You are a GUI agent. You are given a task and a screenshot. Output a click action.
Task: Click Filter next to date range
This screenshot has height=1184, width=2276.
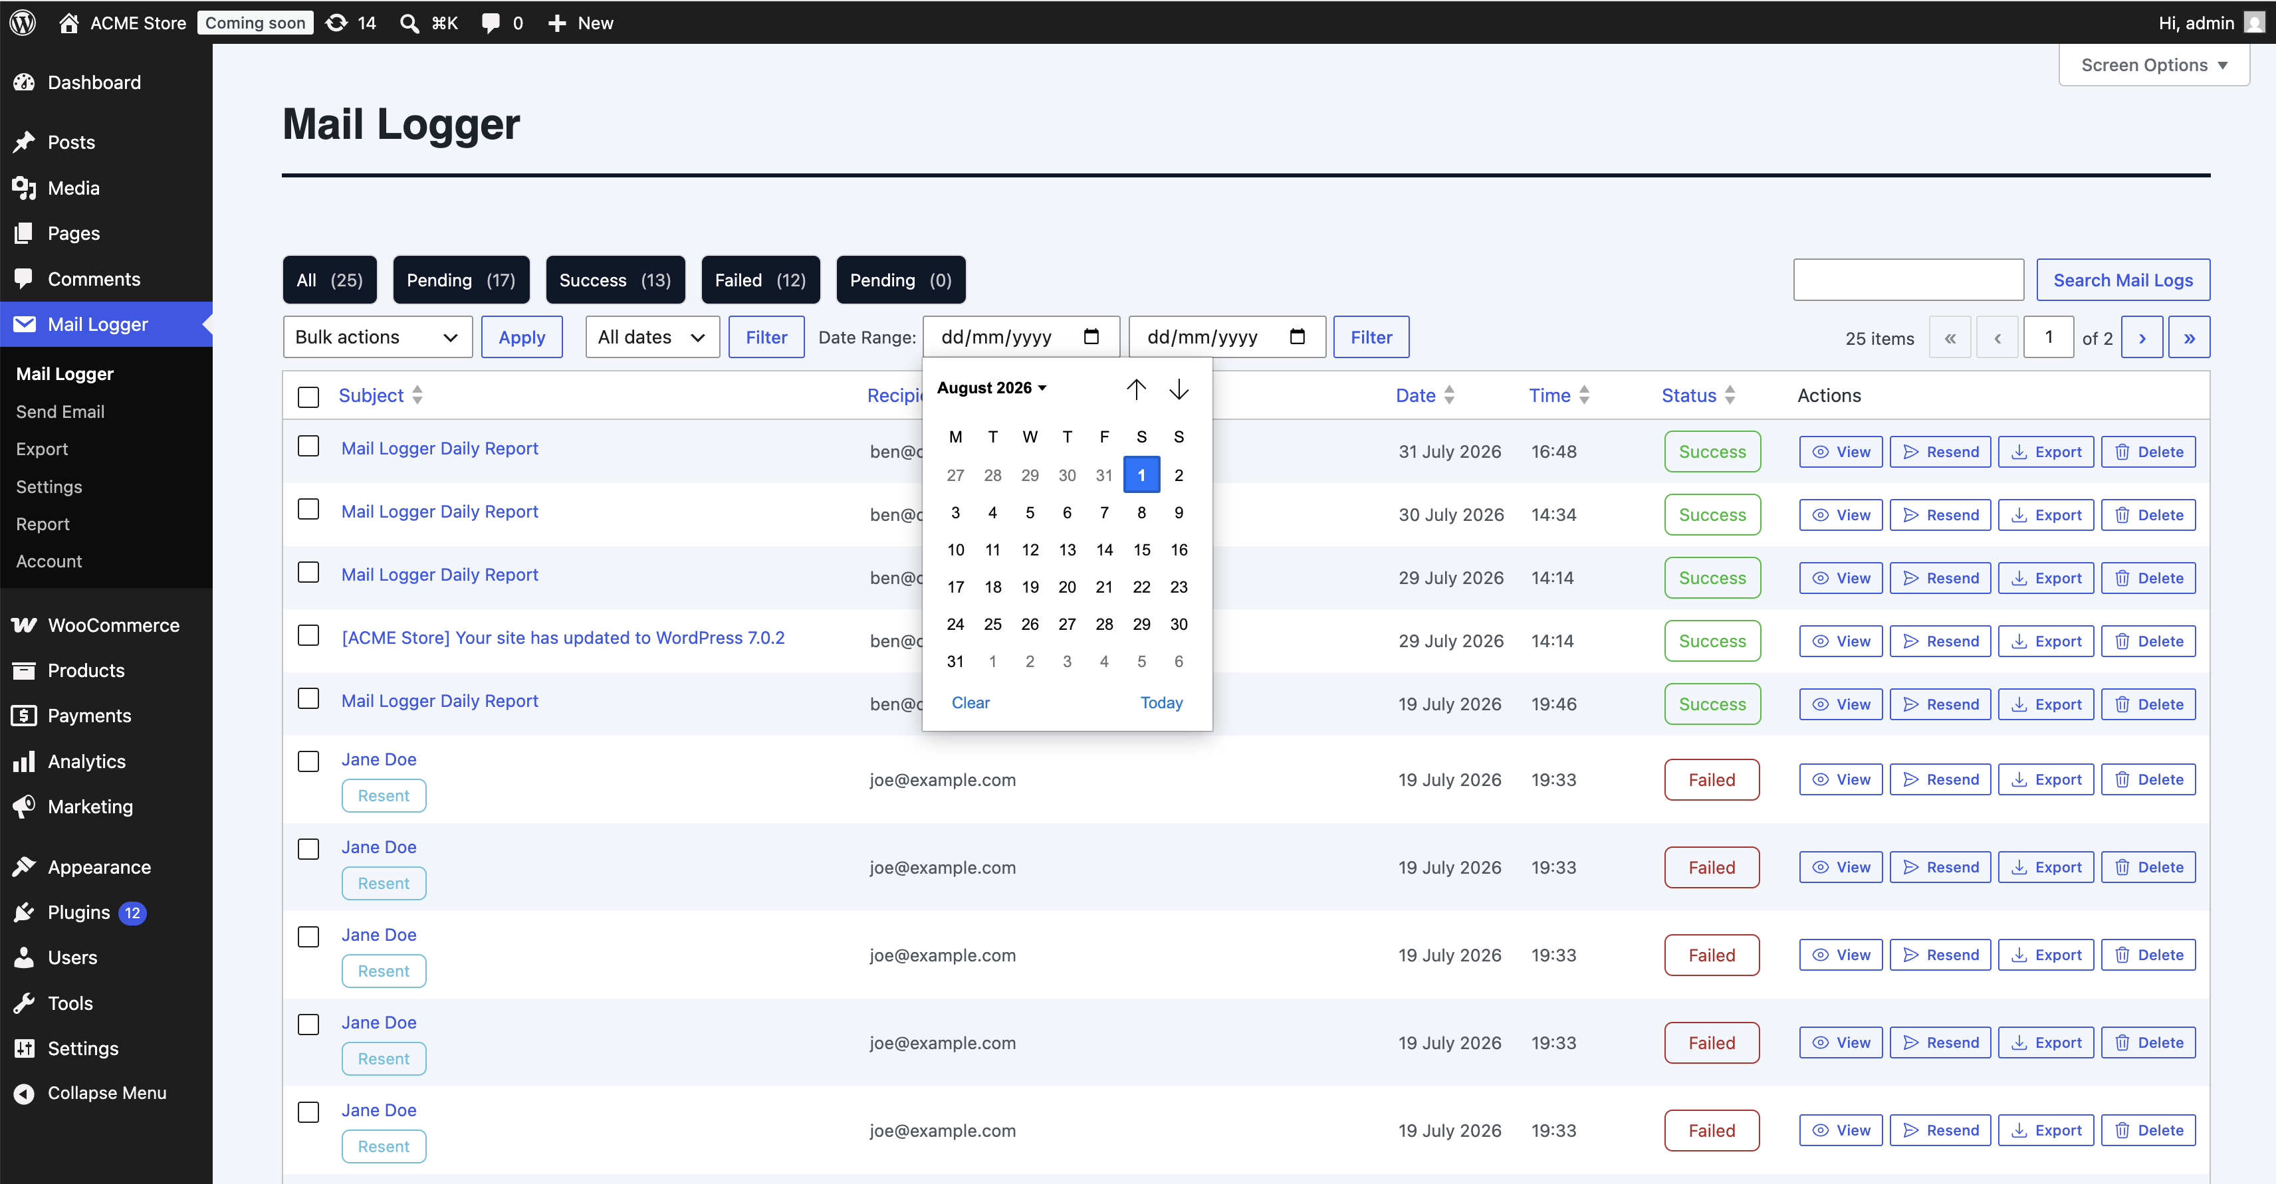point(1371,336)
